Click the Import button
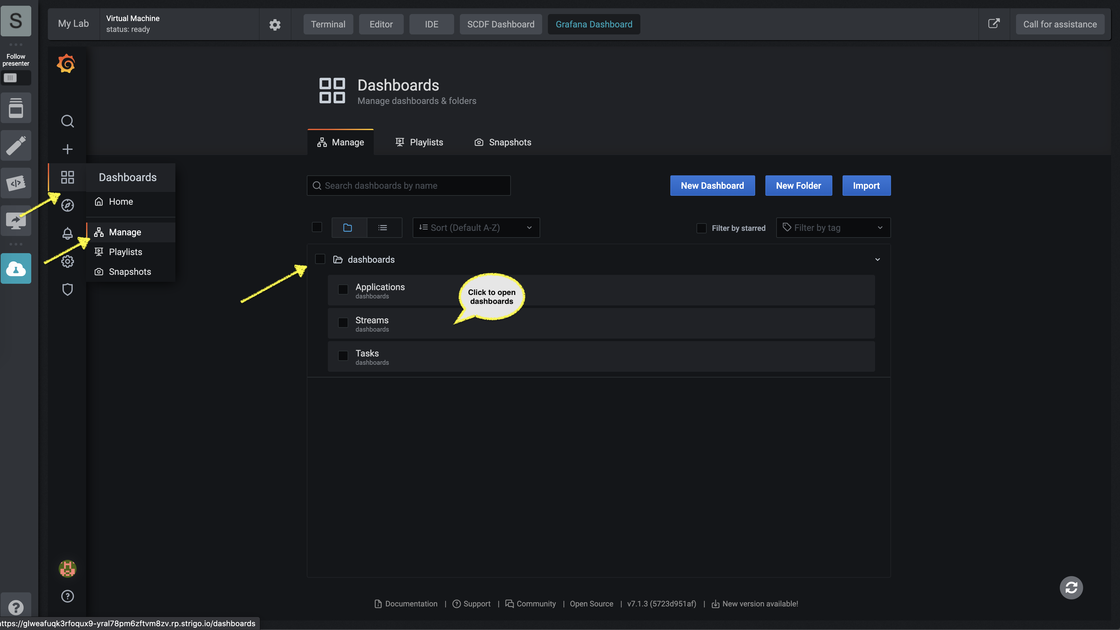 click(866, 185)
